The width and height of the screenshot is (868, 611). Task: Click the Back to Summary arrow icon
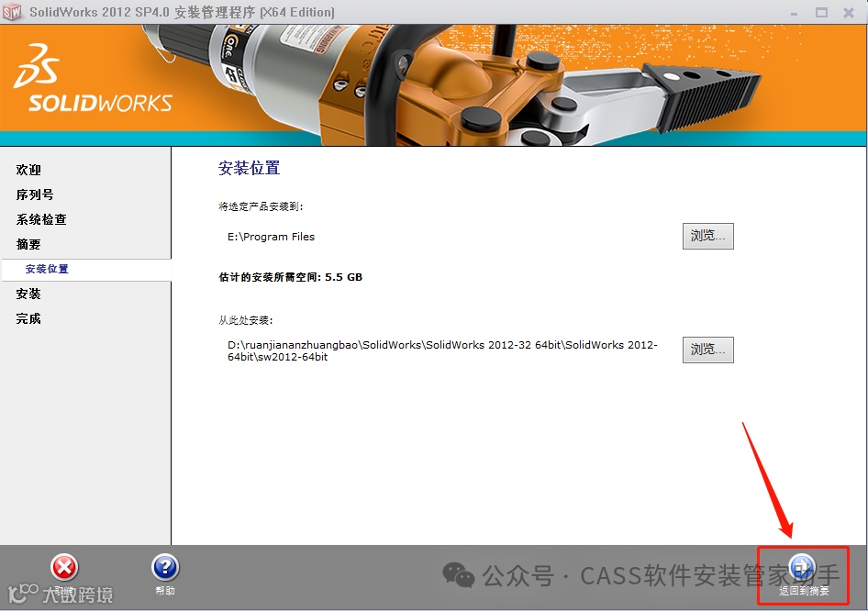point(803,567)
